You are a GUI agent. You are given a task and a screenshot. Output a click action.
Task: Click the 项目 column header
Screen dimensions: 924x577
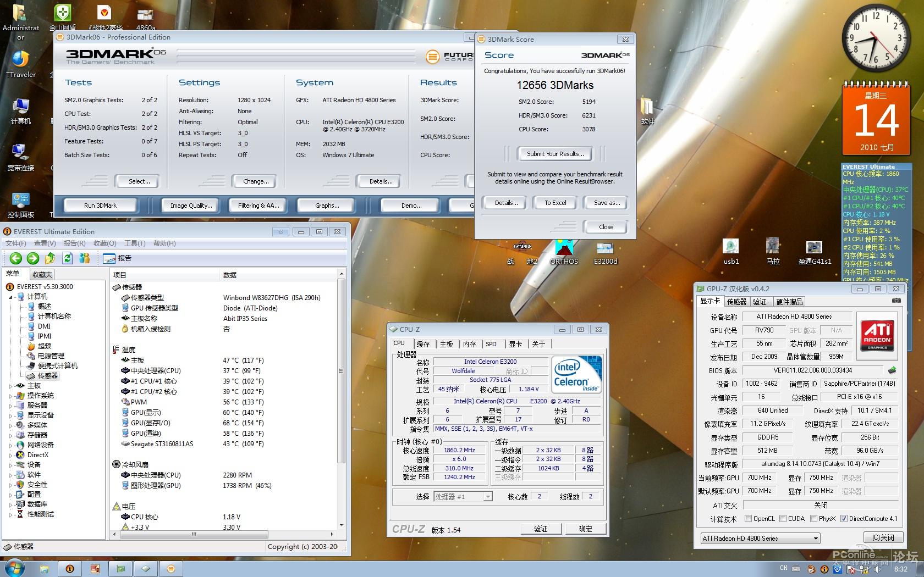pyautogui.click(x=165, y=275)
